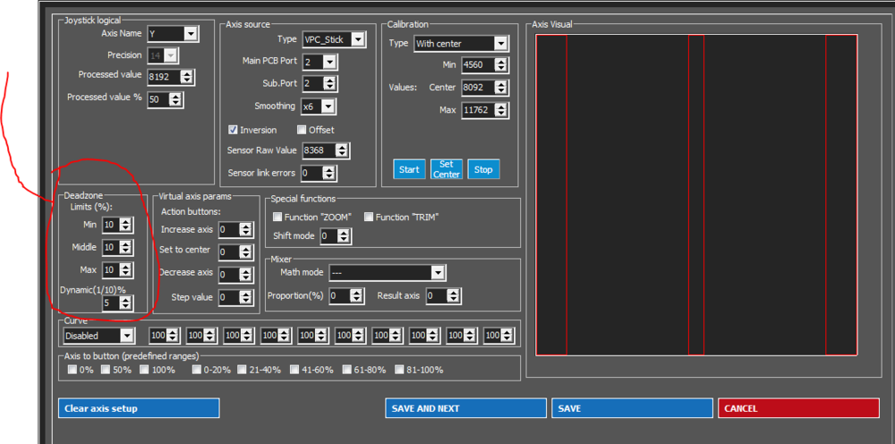Image resolution: width=895 pixels, height=444 pixels.
Task: Click the Deadzone Middle stepper arrows
Action: [x=126, y=247]
